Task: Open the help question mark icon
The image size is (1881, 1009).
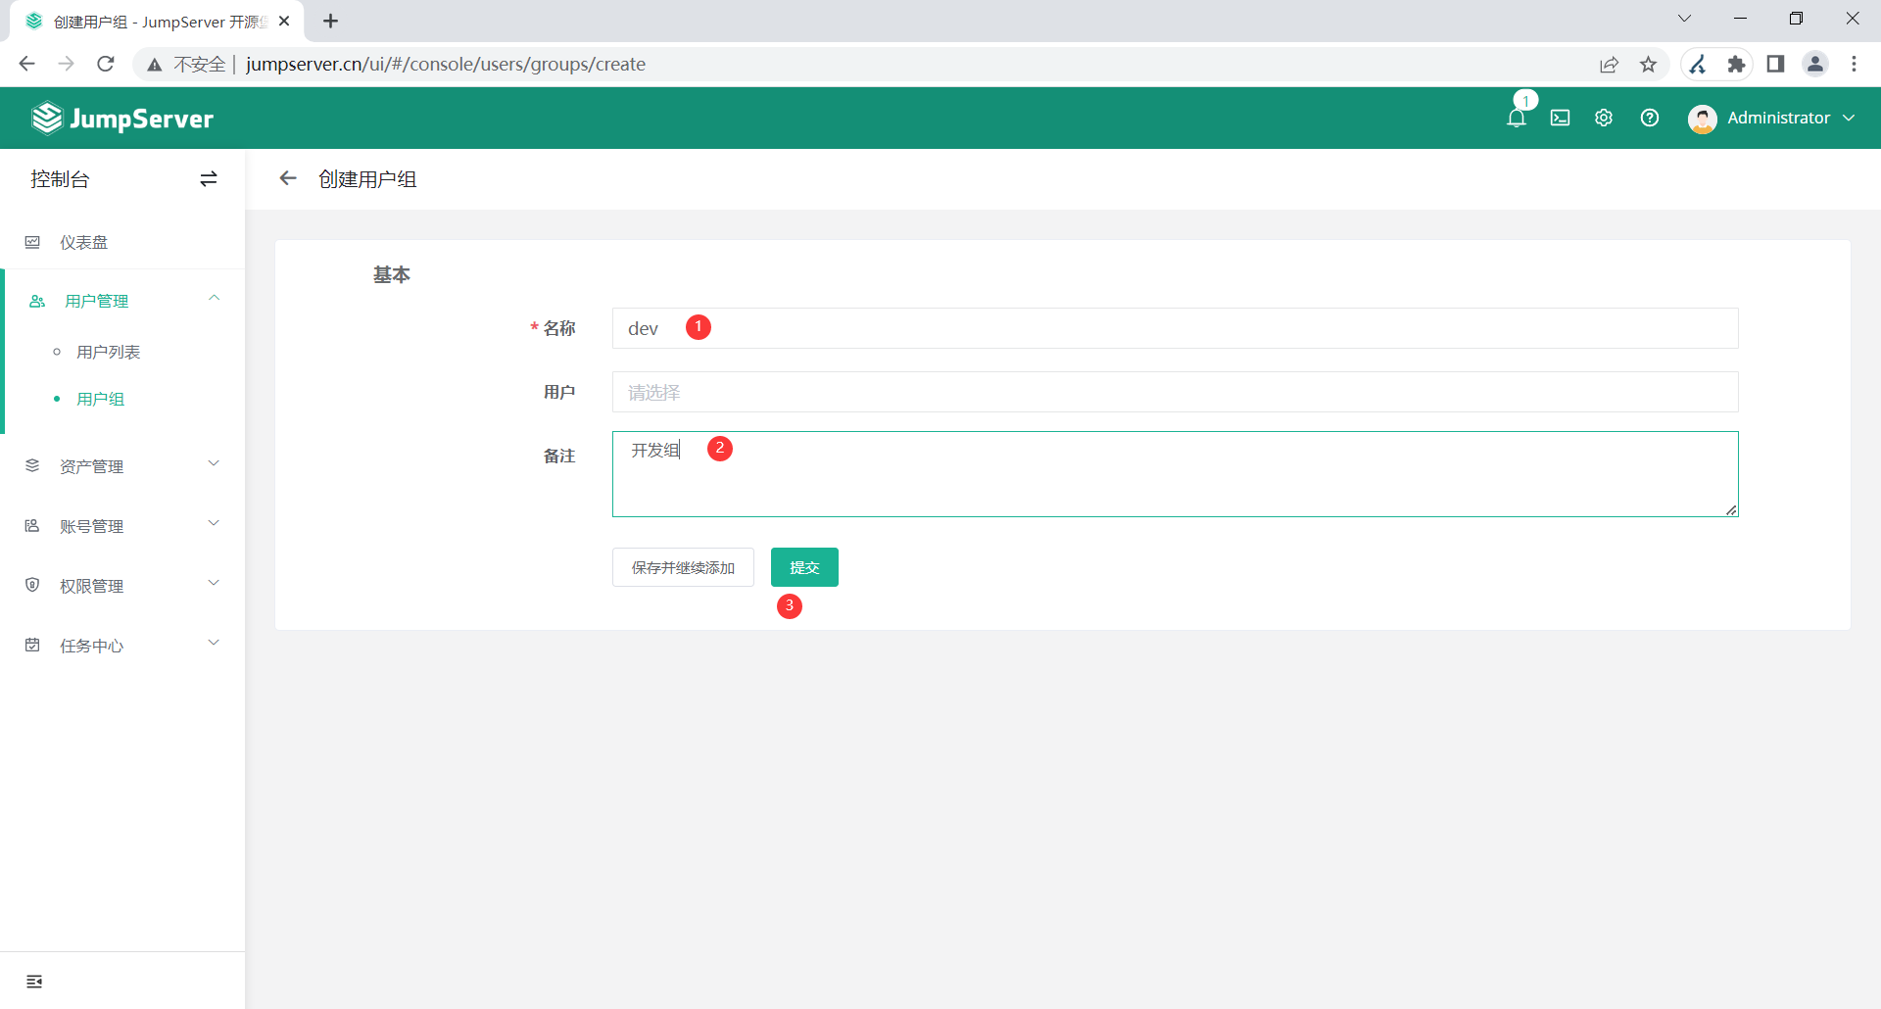Action: point(1650,118)
